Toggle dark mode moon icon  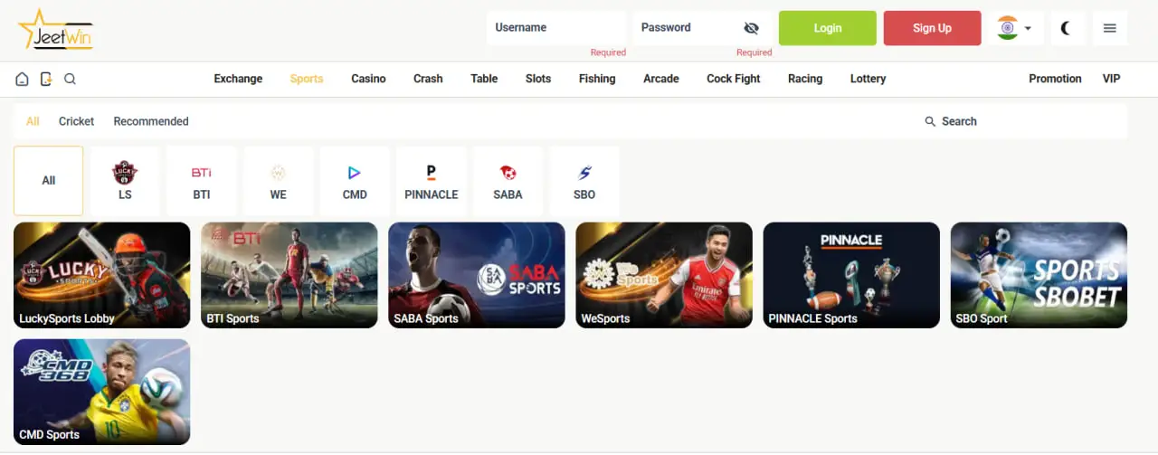point(1067,28)
